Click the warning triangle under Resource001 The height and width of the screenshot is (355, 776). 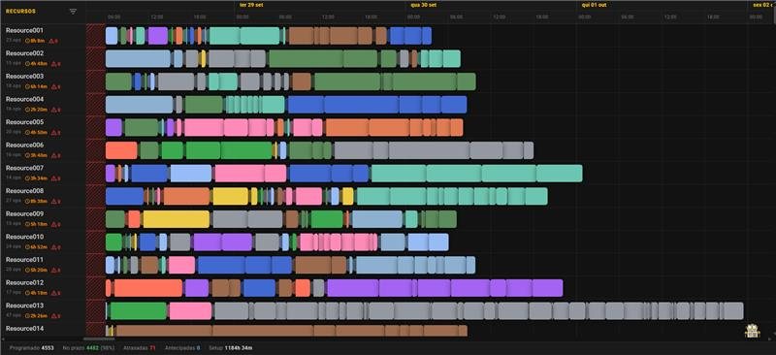click(x=52, y=41)
